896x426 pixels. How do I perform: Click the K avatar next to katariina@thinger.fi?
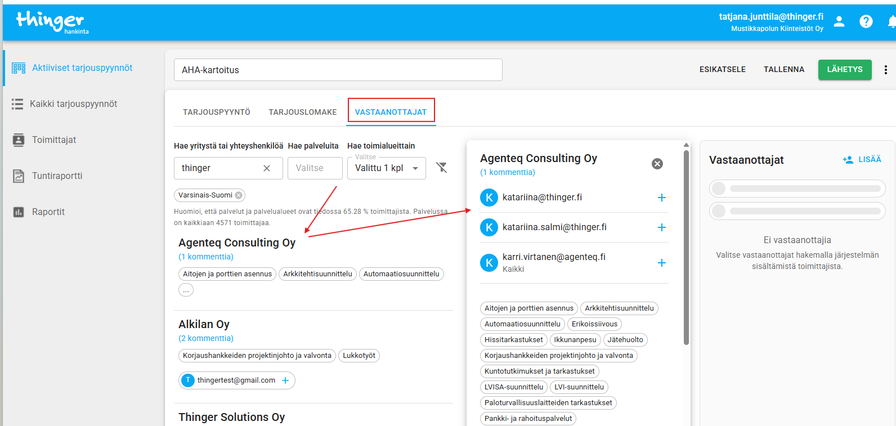pos(489,198)
